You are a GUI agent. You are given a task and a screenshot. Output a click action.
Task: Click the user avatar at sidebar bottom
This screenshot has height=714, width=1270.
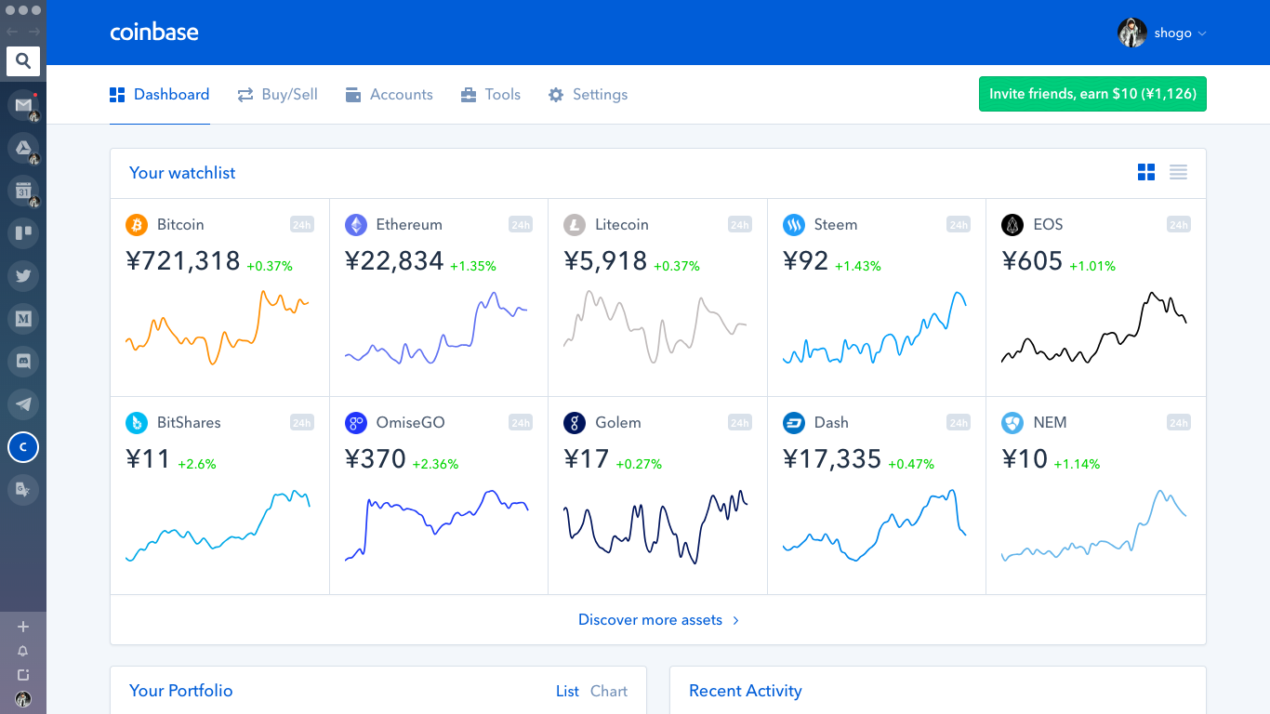(23, 698)
